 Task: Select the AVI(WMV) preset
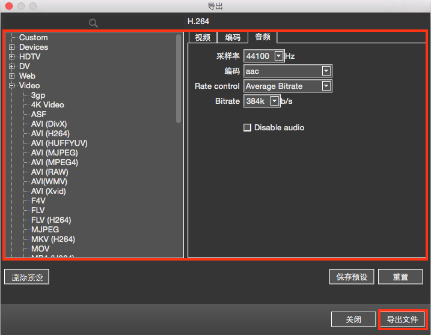[49, 182]
